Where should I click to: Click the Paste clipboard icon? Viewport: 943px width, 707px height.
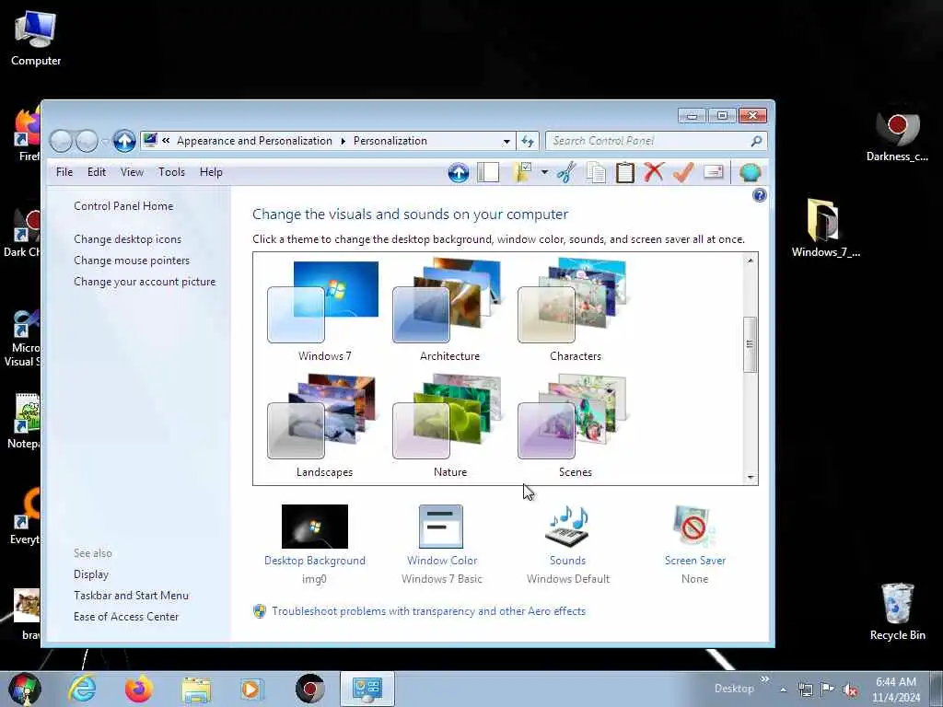click(x=625, y=172)
